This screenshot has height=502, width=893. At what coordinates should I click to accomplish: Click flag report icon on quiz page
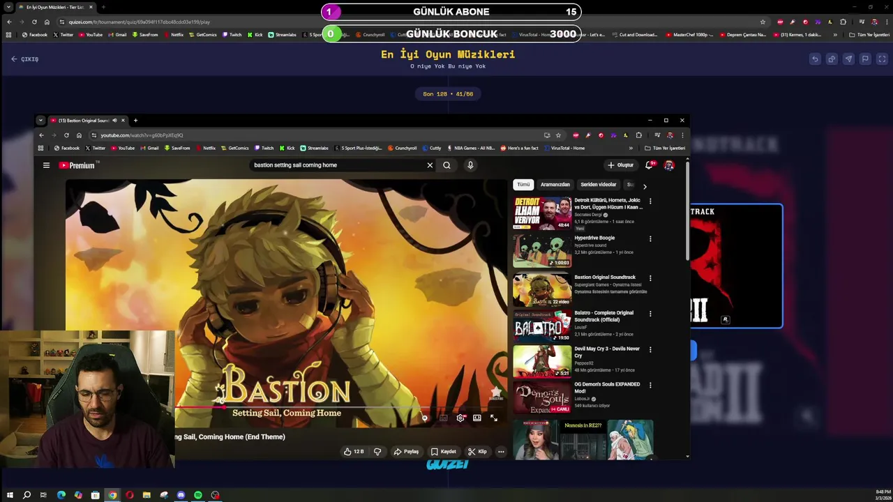coord(865,59)
